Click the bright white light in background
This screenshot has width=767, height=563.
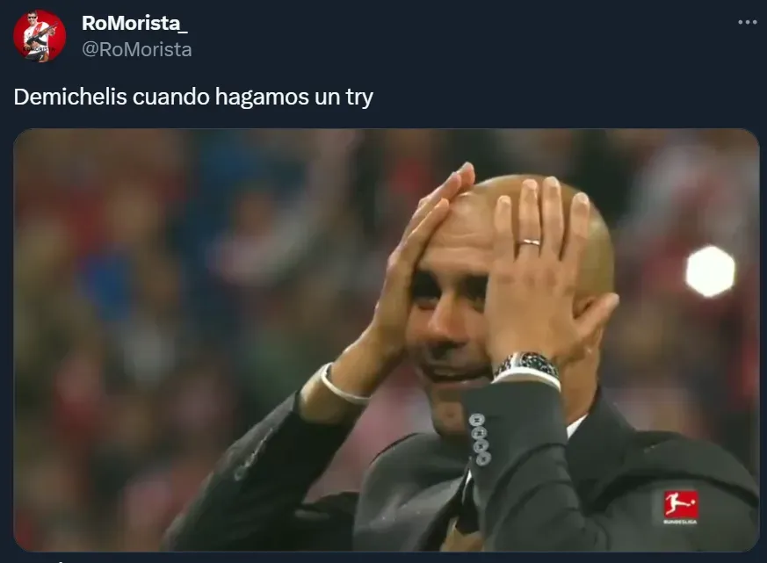point(710,271)
